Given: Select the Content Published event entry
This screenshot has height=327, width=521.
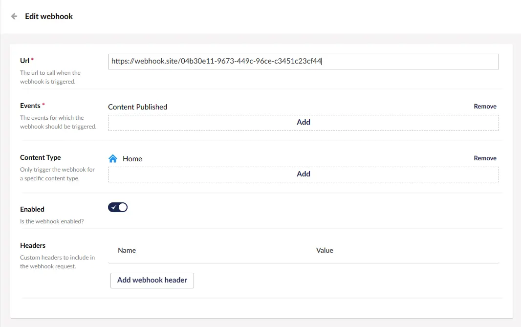Looking at the screenshot, I should (x=138, y=107).
